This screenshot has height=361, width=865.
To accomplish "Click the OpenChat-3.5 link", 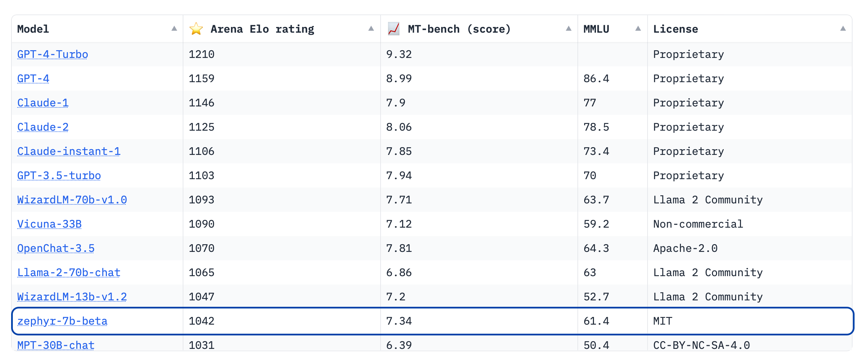I will pyautogui.click(x=56, y=248).
